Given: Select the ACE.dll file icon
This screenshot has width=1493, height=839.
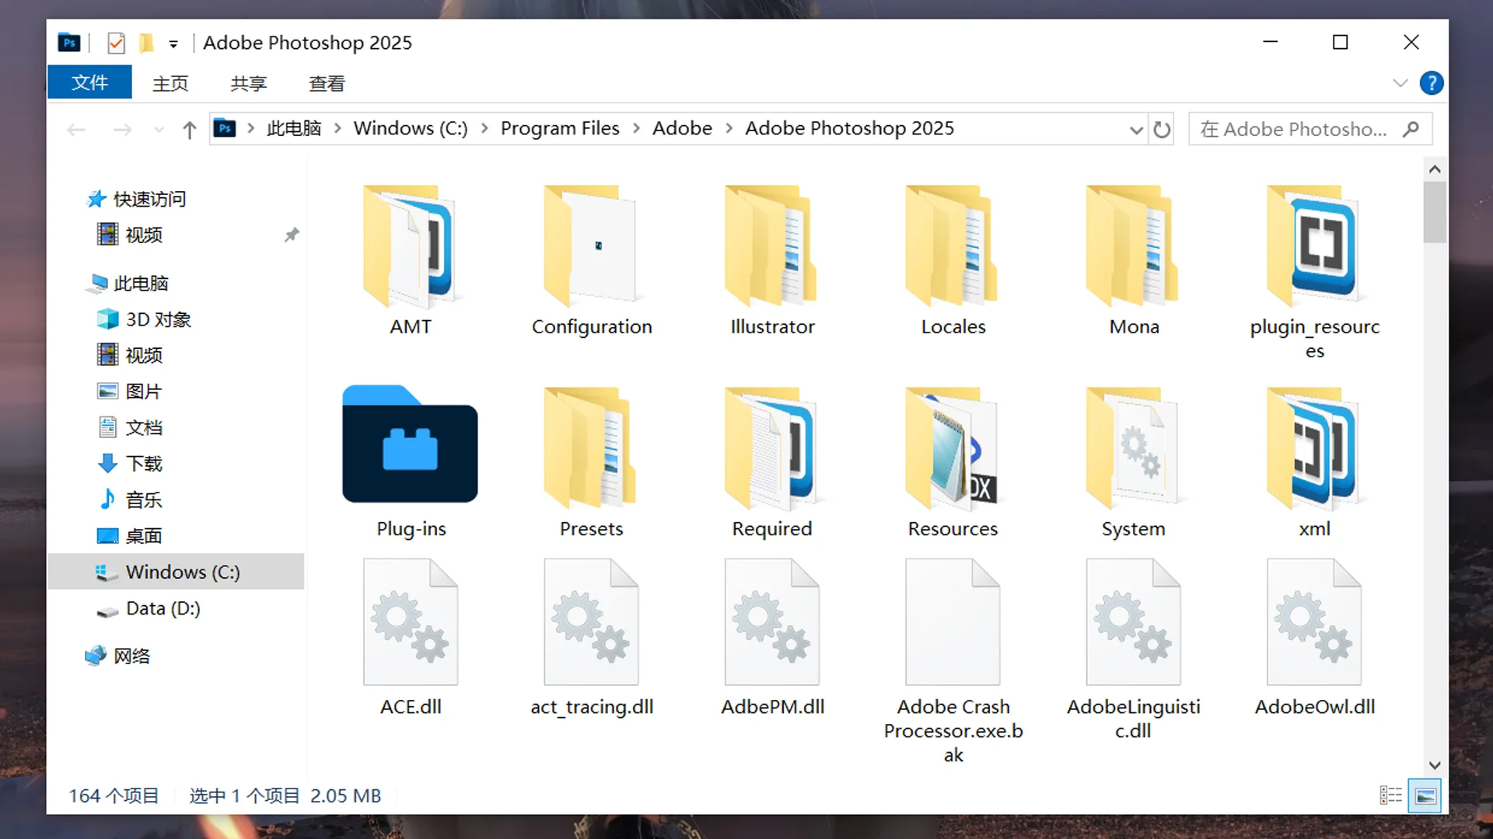Looking at the screenshot, I should point(410,622).
